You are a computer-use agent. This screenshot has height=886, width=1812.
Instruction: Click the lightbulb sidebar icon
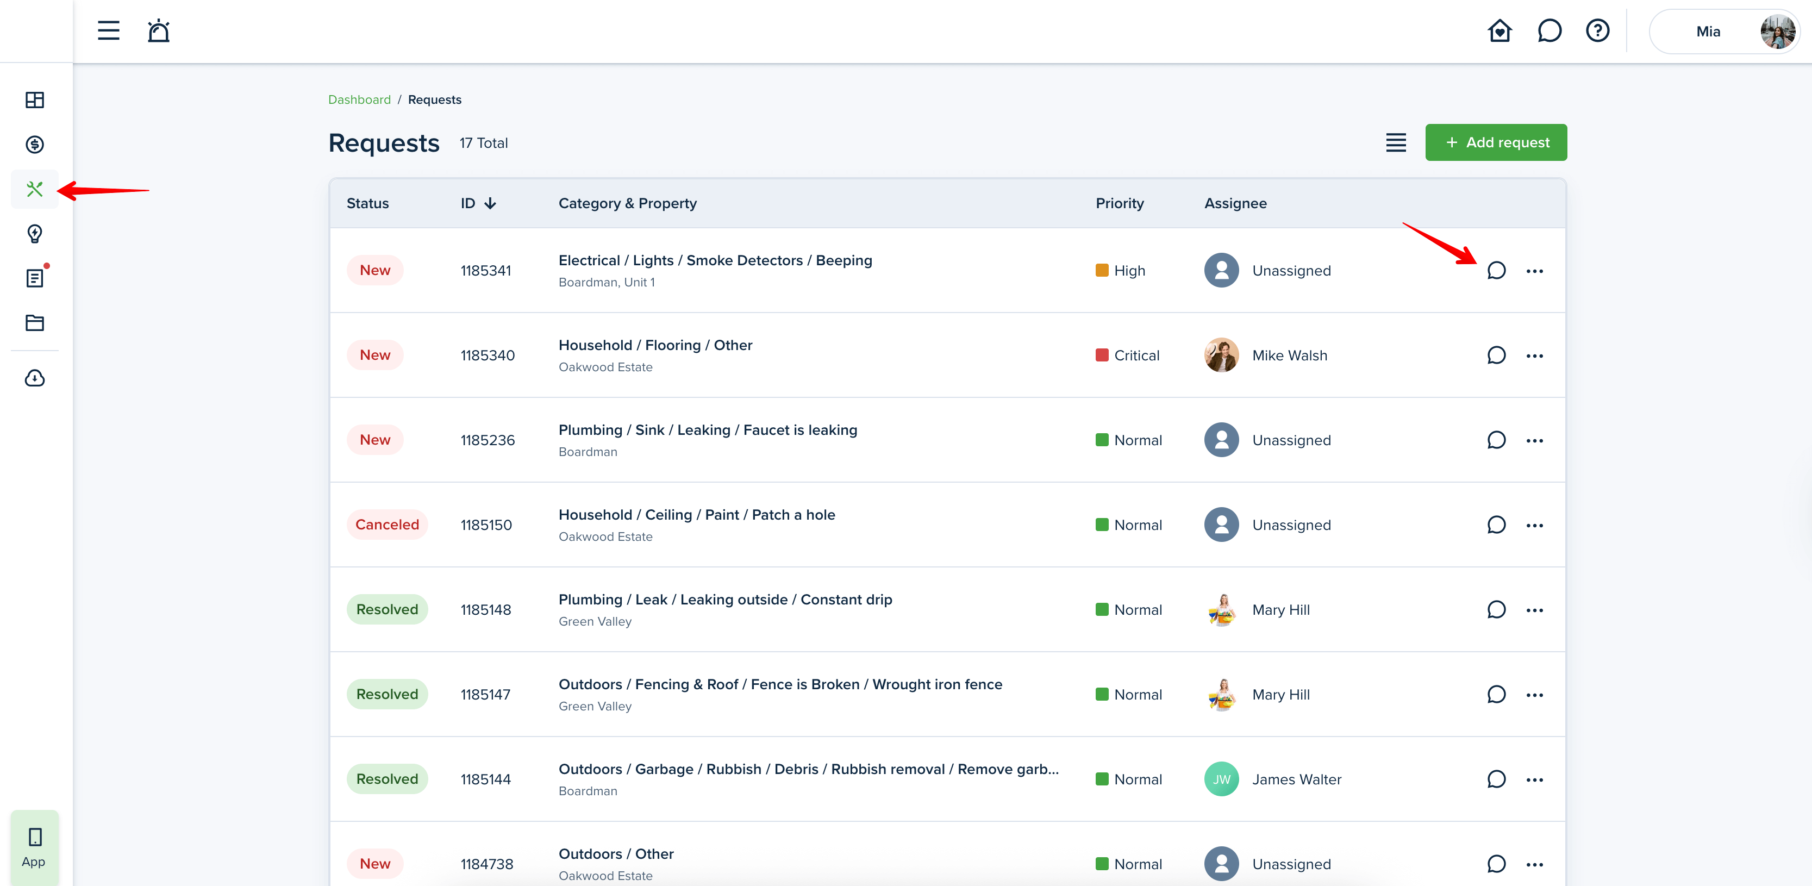click(34, 234)
